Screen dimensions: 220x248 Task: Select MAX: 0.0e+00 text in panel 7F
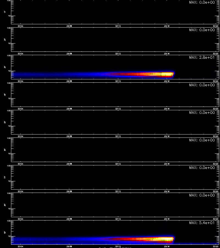202,168
